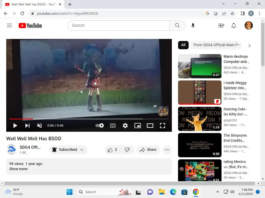Open Mario destroys Computer video thumbnail
Image resolution: width=265 pixels, height=198 pixels.
(x=200, y=66)
